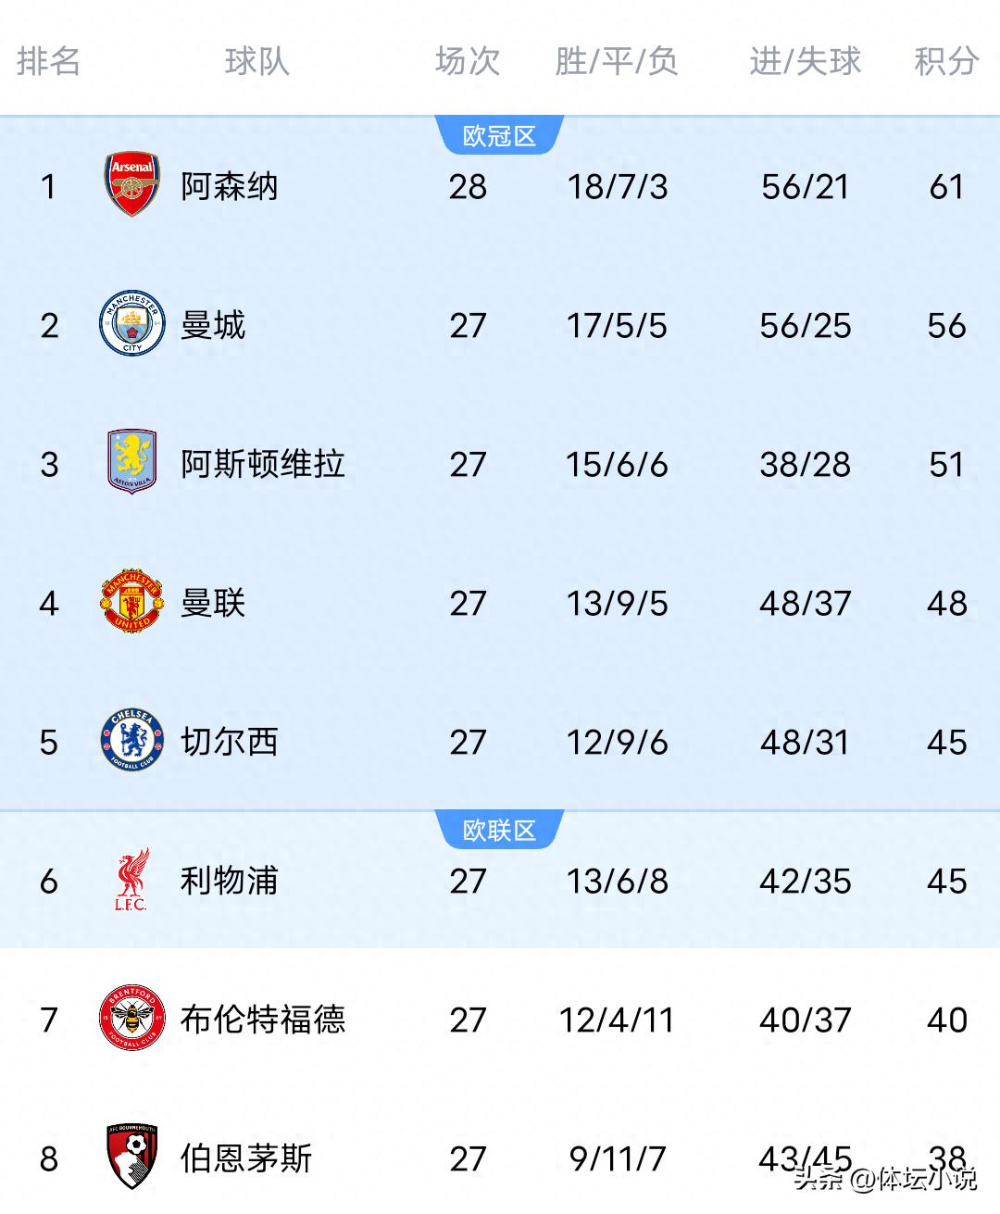
Task: Open the 利物浦 team name link
Action: click(229, 881)
